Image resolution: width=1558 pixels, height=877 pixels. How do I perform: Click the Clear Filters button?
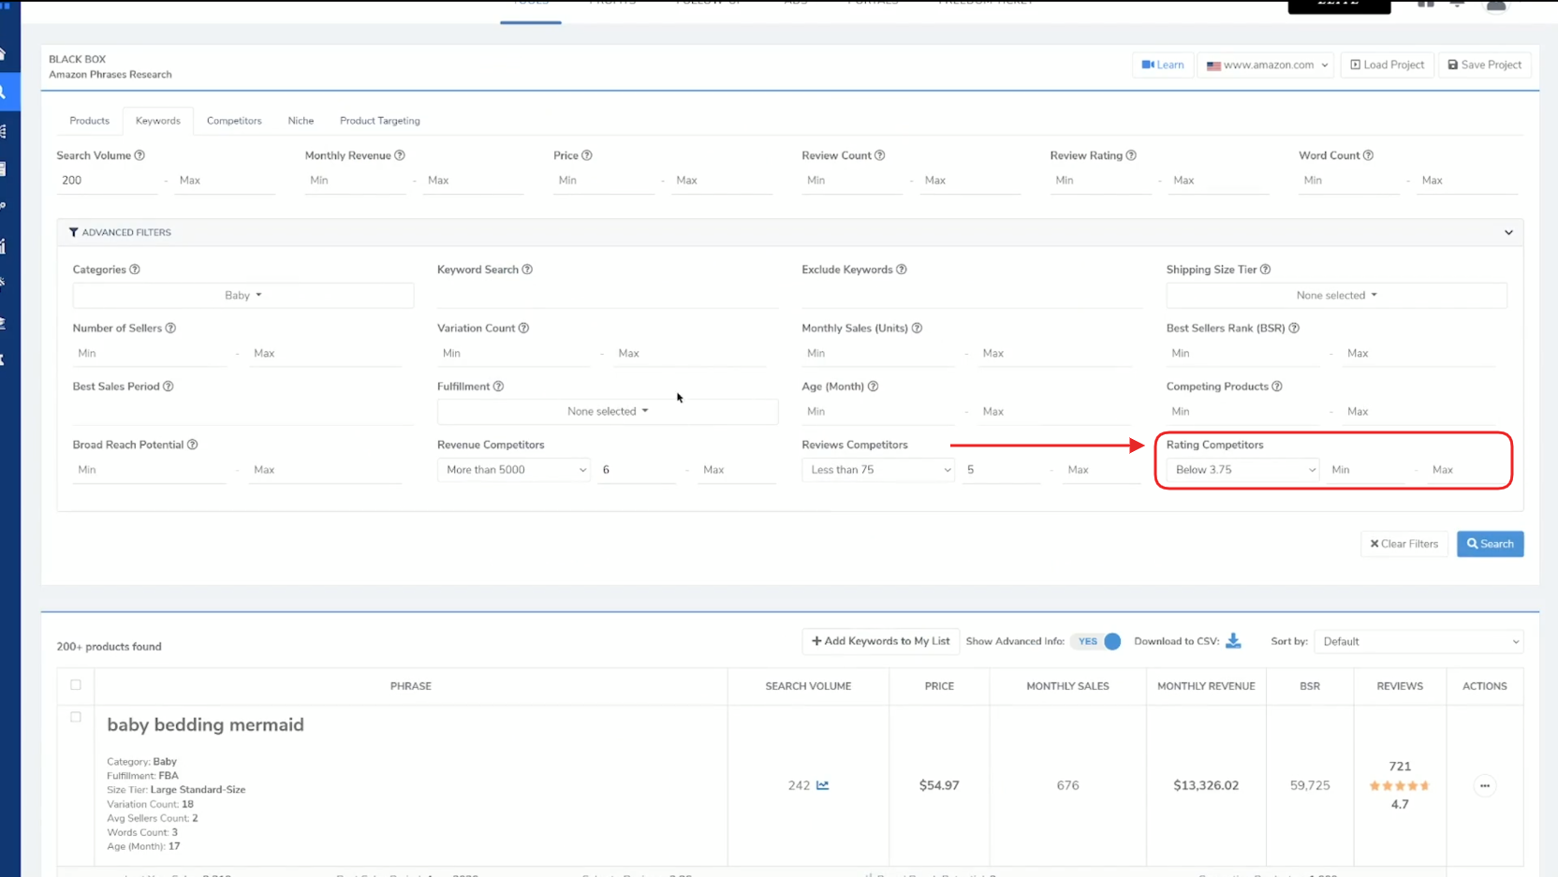(1404, 544)
